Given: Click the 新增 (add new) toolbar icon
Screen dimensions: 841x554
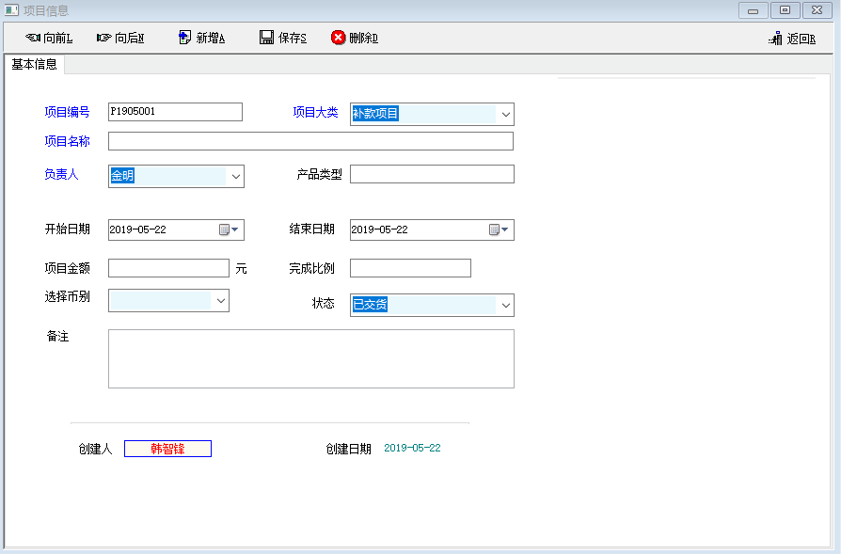Looking at the screenshot, I should click(184, 38).
